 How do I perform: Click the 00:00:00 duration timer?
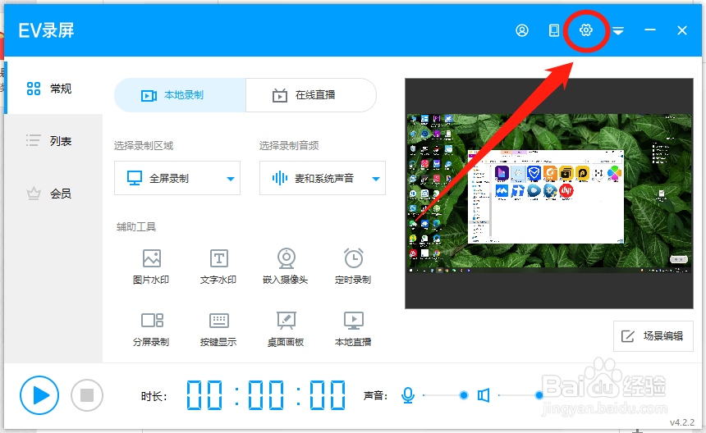point(266,395)
